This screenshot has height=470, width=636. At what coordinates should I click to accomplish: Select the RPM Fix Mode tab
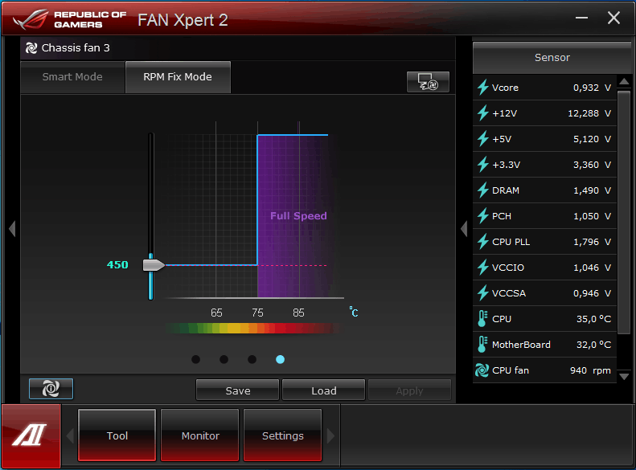tap(178, 77)
